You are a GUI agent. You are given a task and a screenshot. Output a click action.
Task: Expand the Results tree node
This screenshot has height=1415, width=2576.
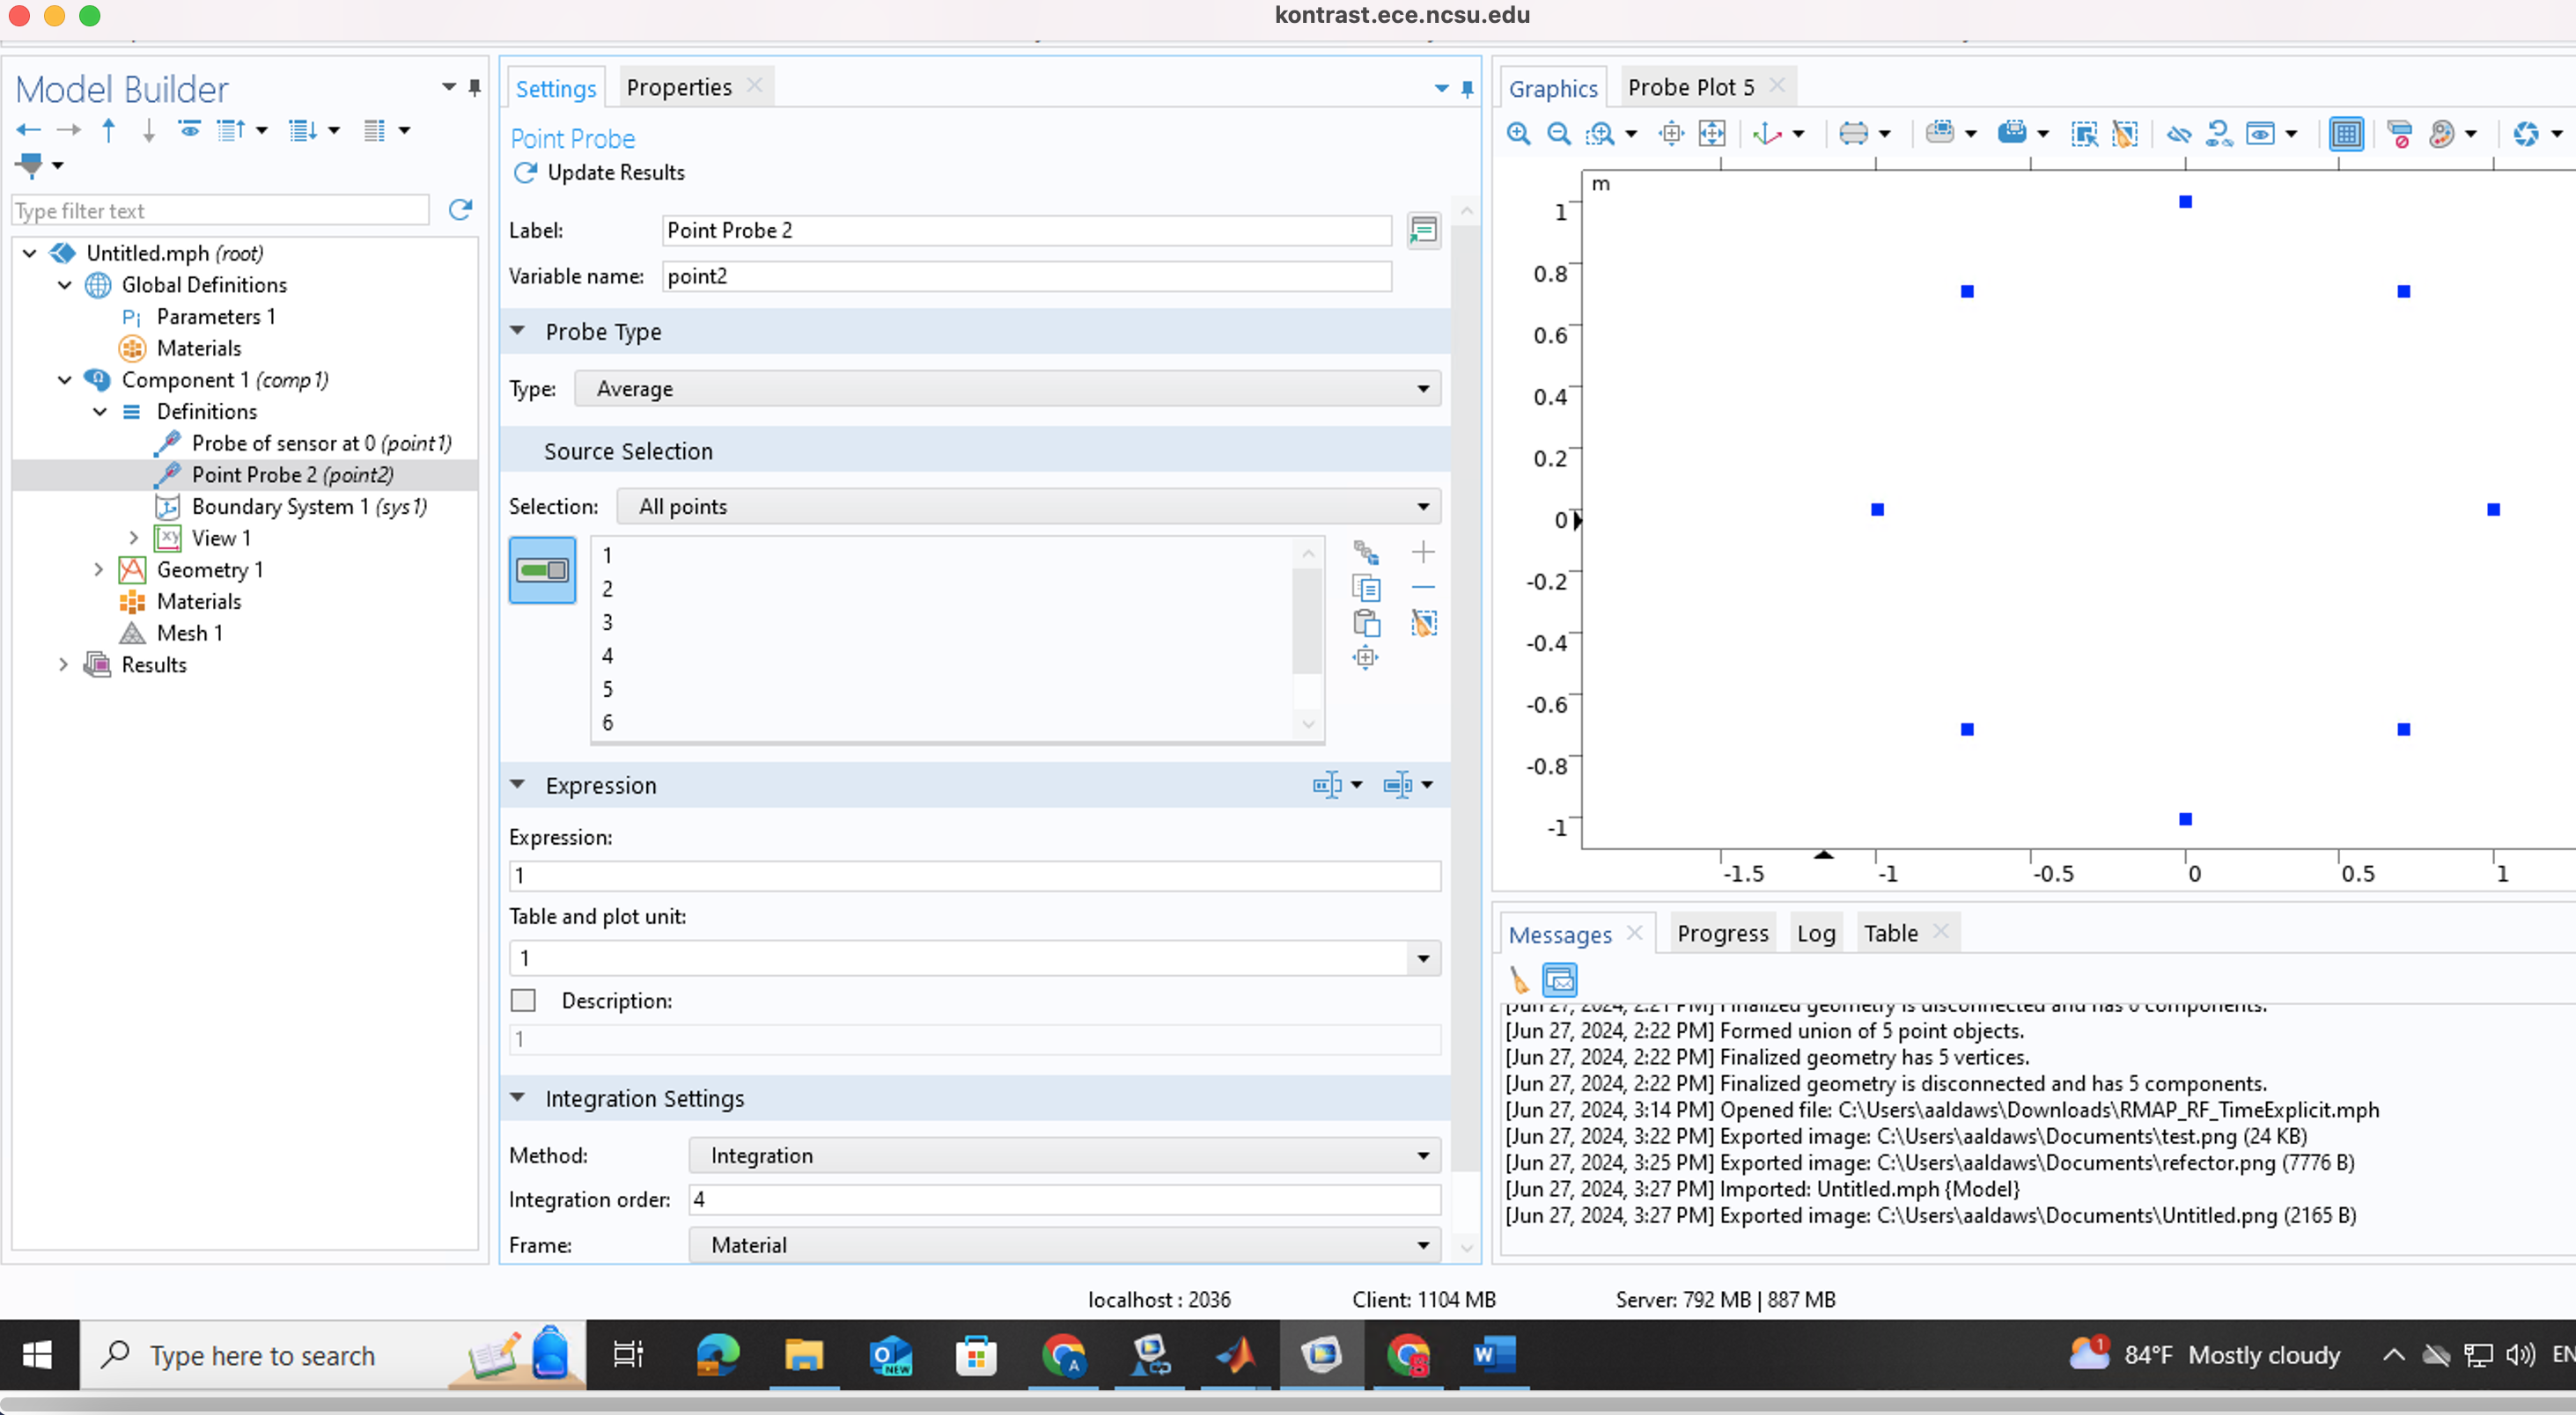pyautogui.click(x=64, y=664)
